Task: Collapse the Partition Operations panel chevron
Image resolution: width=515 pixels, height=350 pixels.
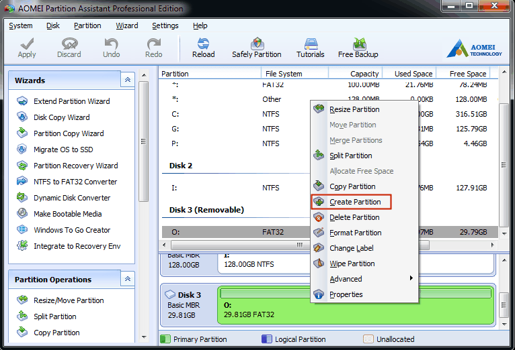Action: point(128,279)
